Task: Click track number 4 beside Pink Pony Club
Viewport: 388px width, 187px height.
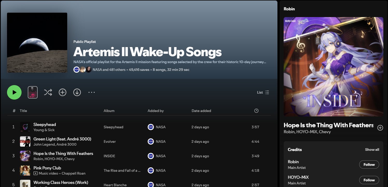Action: tap(13, 170)
